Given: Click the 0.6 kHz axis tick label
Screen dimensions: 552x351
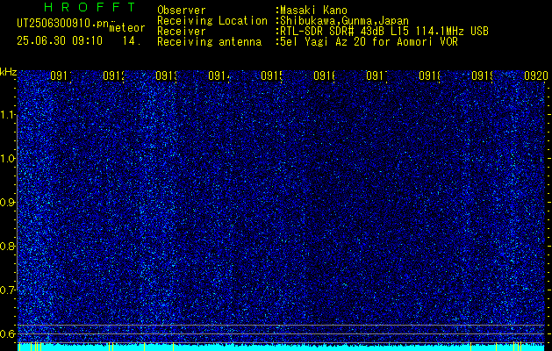Looking at the screenshot, I should click(x=8, y=333).
